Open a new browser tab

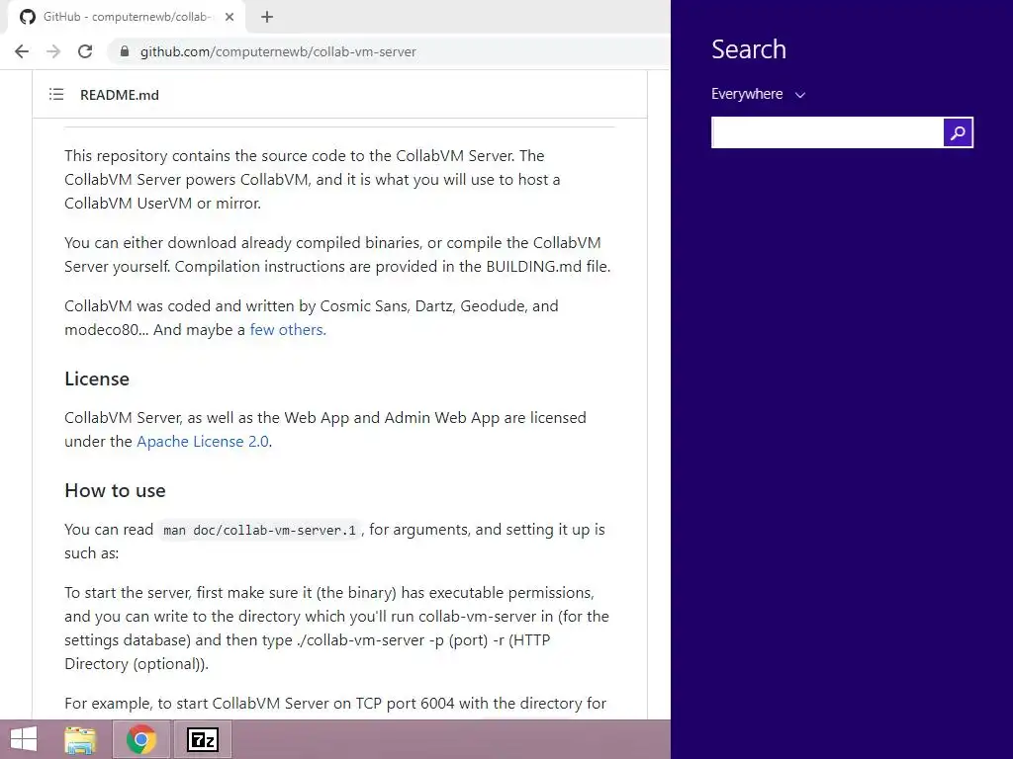(x=267, y=17)
